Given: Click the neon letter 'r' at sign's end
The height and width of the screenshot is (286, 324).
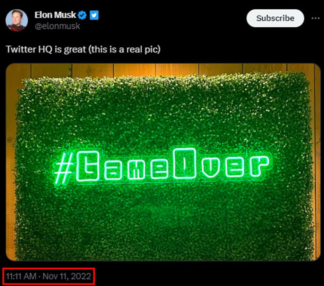Looking at the screenshot, I should [x=260, y=166].
